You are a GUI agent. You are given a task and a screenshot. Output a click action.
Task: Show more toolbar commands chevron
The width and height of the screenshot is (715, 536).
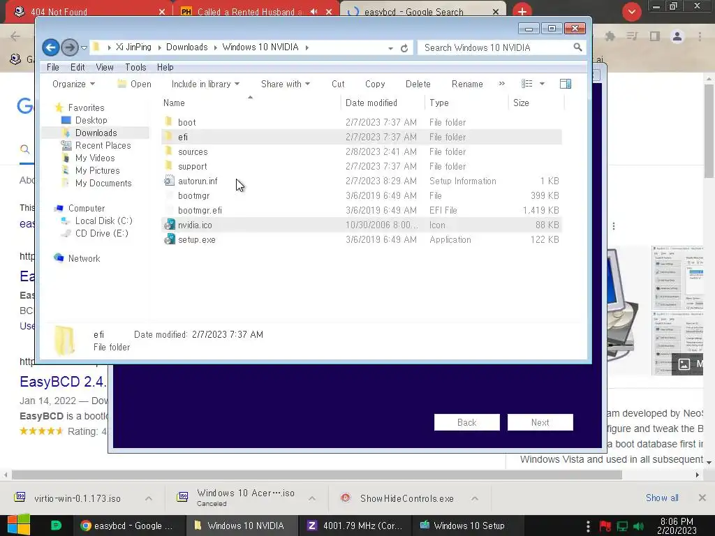501,84
